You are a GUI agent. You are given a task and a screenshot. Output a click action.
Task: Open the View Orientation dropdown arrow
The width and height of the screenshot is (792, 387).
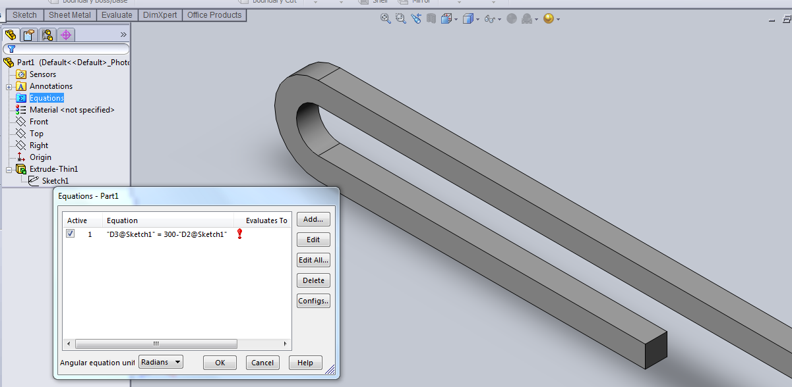click(456, 20)
